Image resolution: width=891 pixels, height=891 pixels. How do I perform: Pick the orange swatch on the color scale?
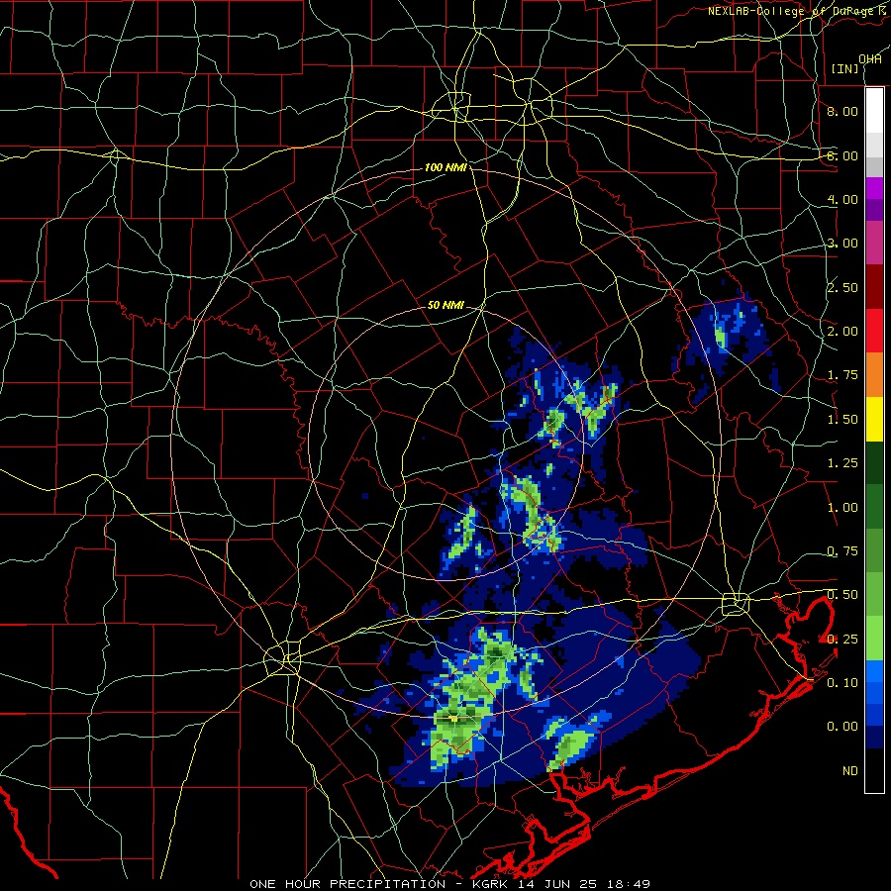coord(874,375)
